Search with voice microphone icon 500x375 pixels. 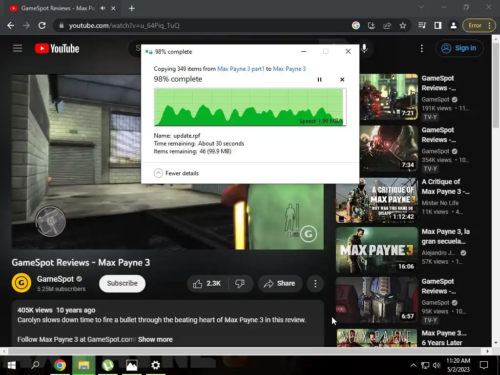(364, 48)
